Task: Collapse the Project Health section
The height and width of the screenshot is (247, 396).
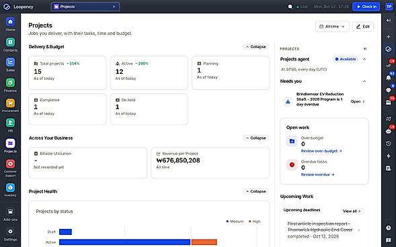Action: coord(256,191)
